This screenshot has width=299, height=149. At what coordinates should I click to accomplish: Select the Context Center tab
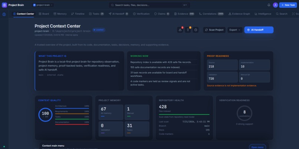click(24, 14)
